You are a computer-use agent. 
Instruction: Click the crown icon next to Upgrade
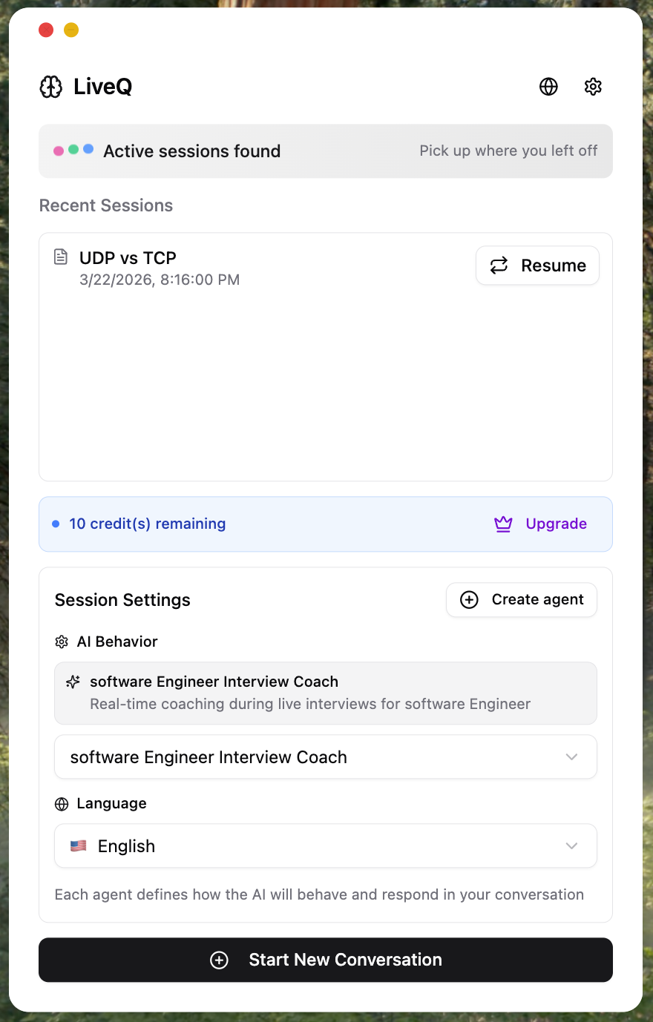click(503, 524)
